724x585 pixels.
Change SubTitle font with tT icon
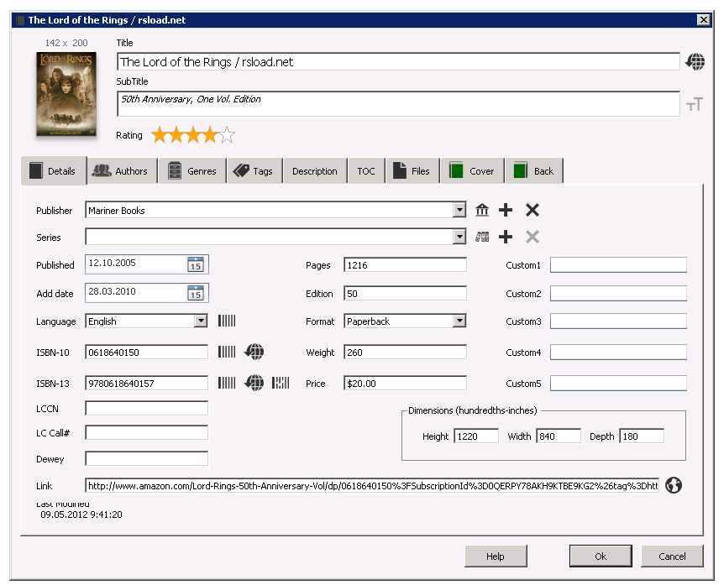pyautogui.click(x=695, y=103)
